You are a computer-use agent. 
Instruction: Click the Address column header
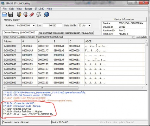(12, 41)
